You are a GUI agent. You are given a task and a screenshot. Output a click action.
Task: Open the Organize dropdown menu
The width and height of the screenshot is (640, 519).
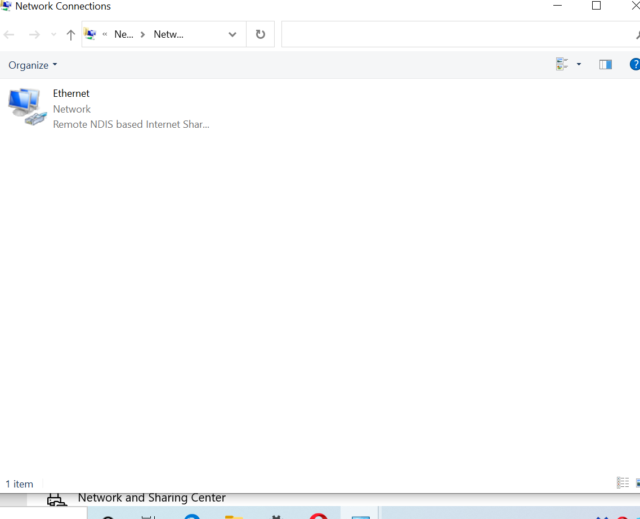coord(33,65)
